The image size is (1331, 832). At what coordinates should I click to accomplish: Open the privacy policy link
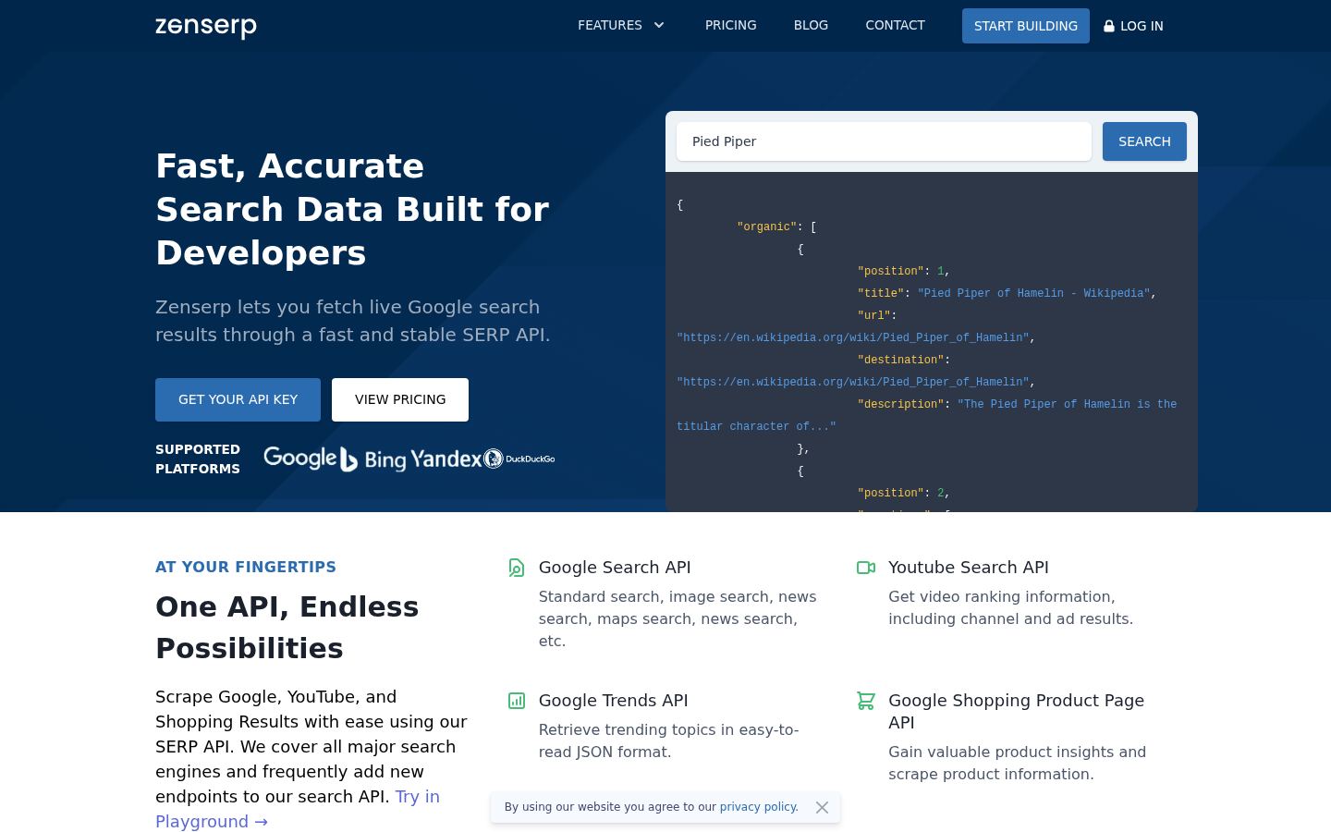[x=758, y=807]
